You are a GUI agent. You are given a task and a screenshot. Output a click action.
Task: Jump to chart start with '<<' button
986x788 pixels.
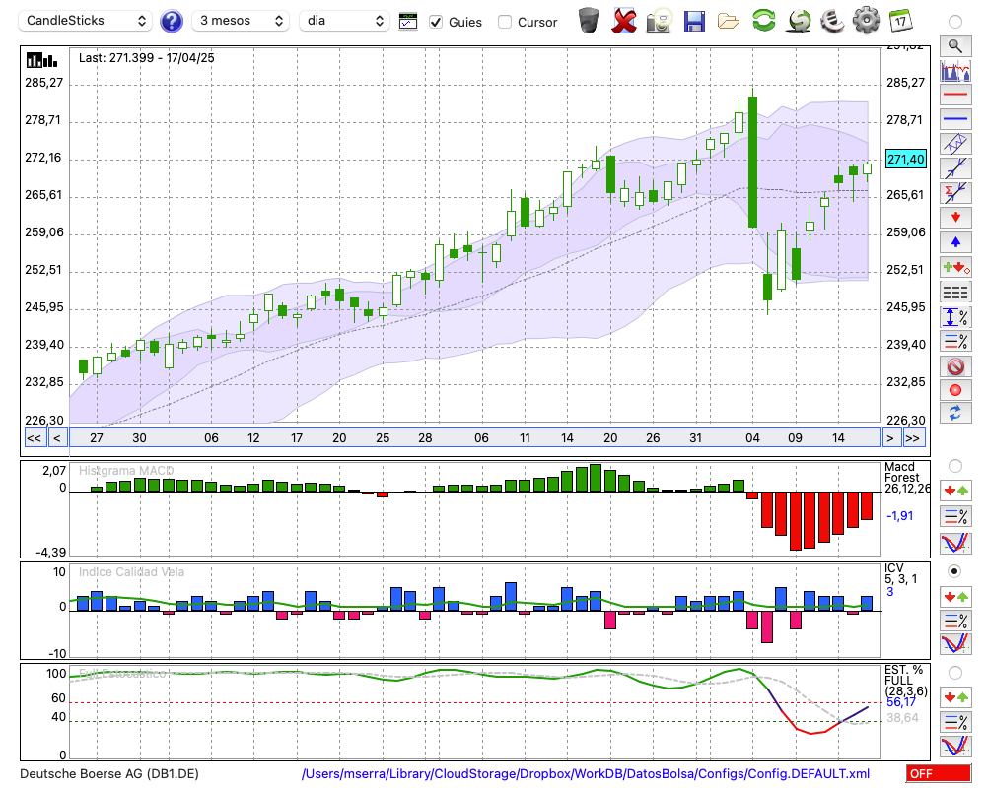pyautogui.click(x=35, y=438)
